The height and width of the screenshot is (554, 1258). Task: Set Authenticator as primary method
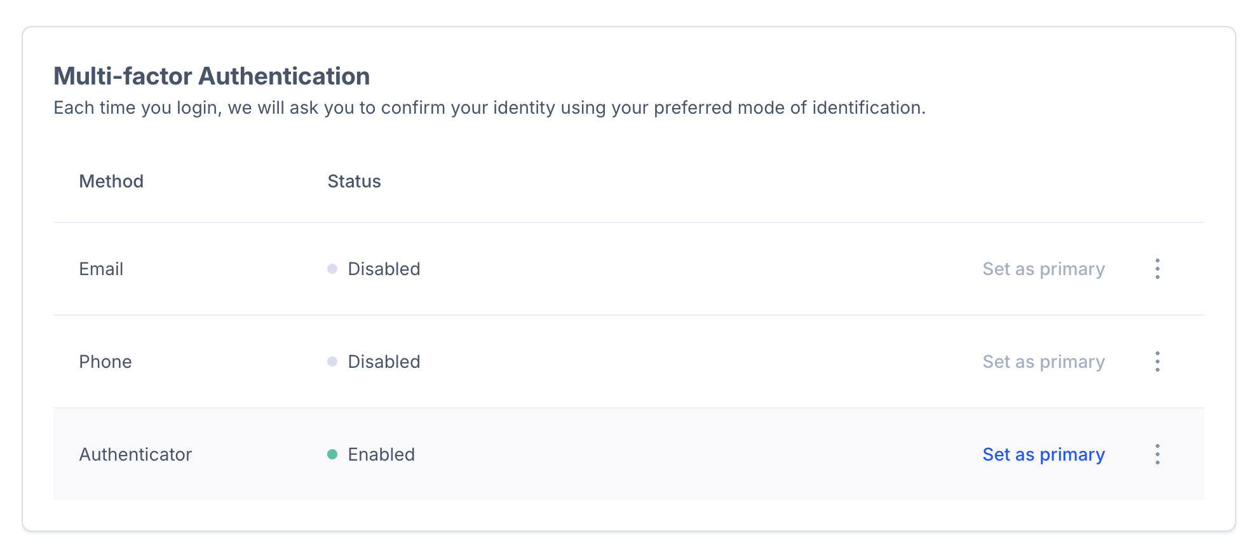click(x=1043, y=454)
